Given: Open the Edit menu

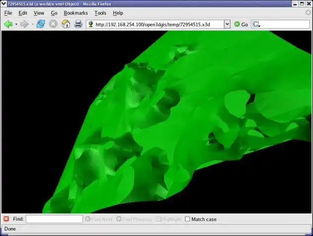Looking at the screenshot, I should pyautogui.click(x=23, y=13).
